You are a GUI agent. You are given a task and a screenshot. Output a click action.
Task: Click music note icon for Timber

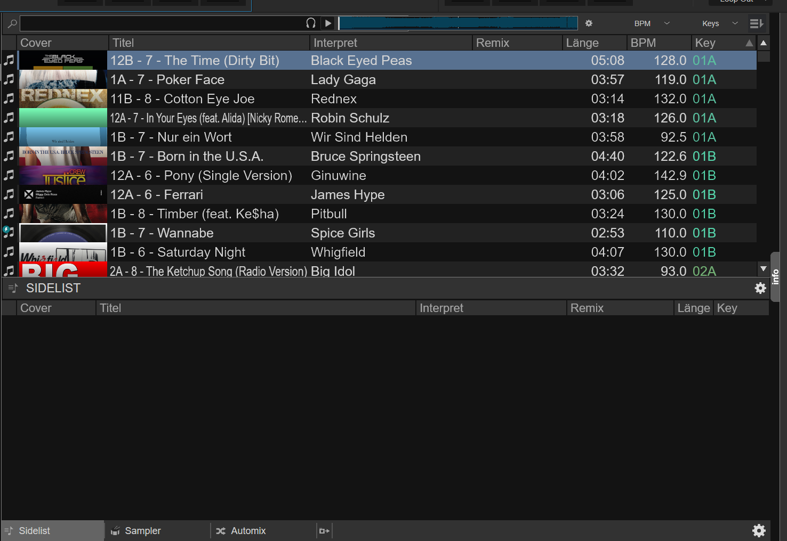9,214
